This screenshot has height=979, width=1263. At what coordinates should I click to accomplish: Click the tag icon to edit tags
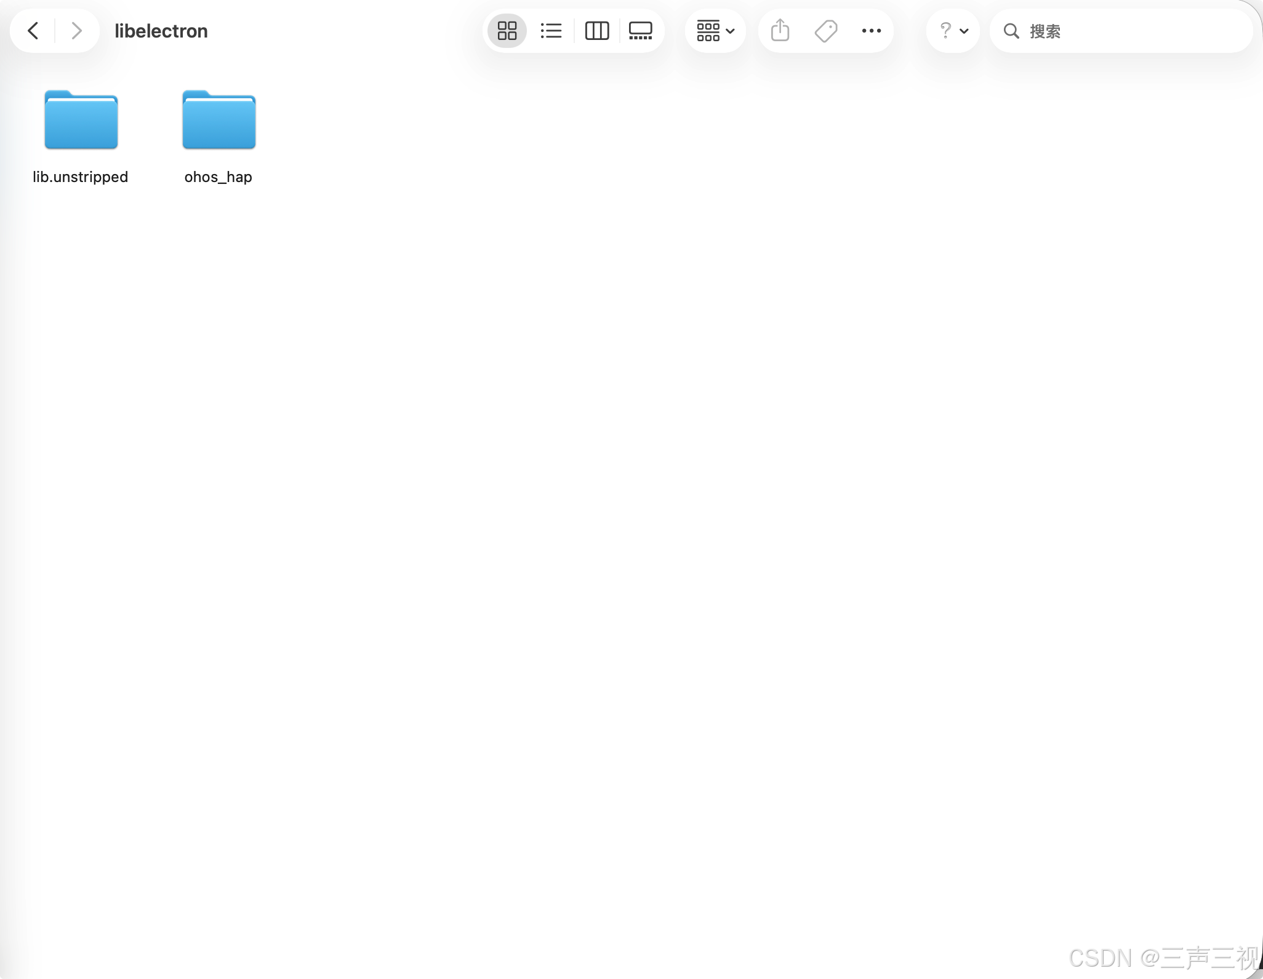(x=826, y=31)
